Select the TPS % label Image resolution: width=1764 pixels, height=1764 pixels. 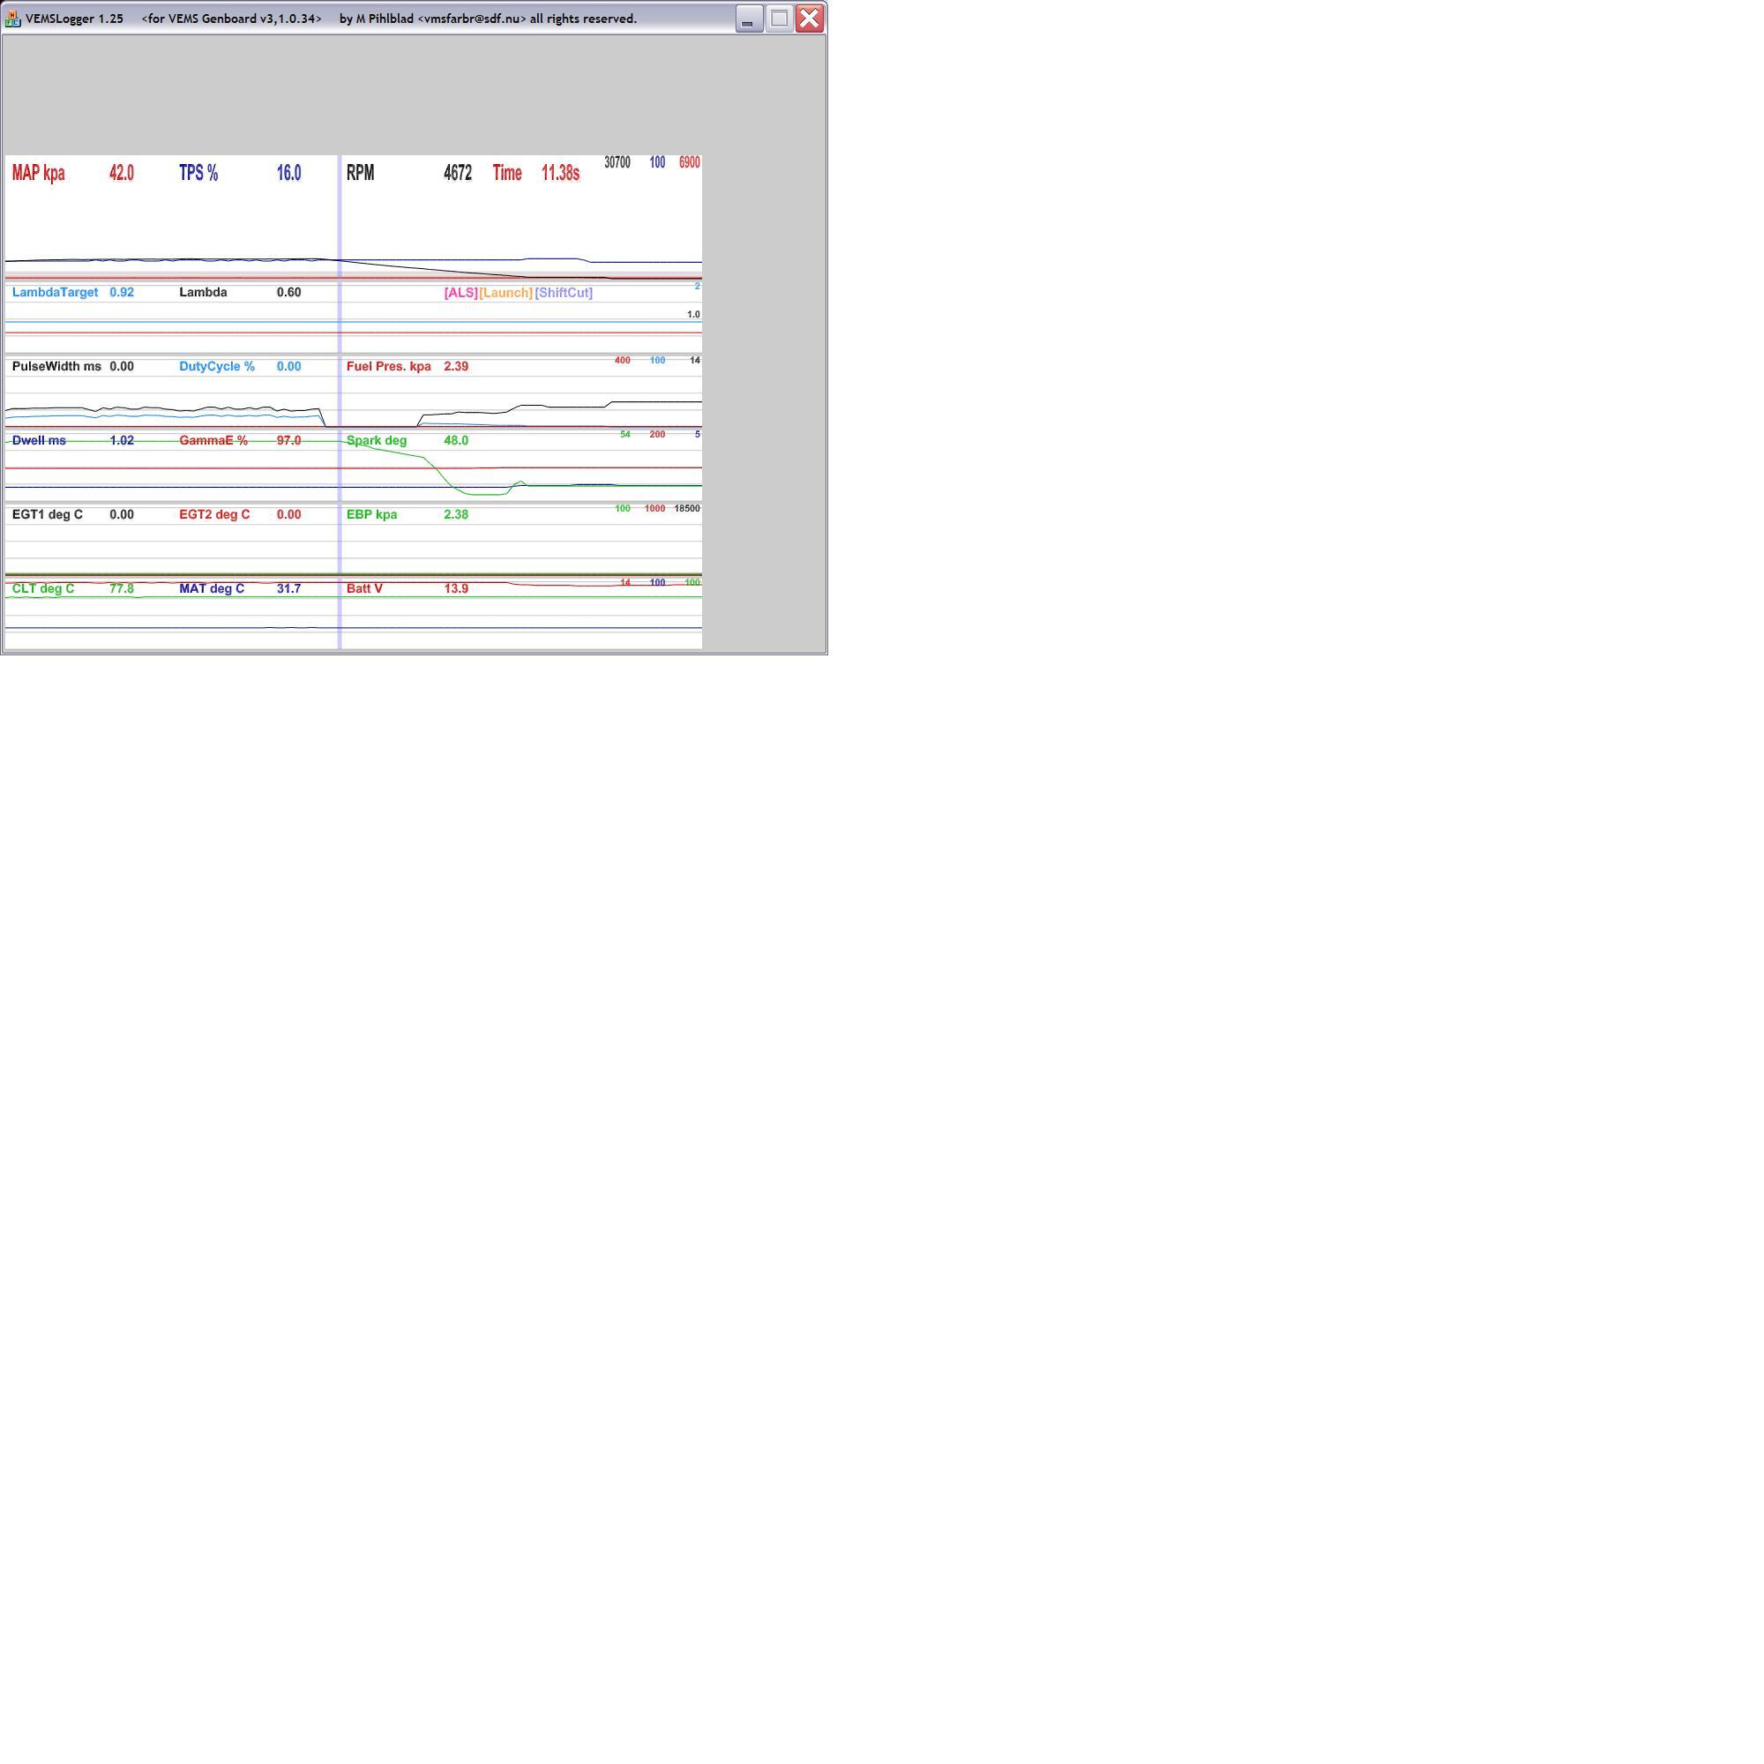(x=198, y=174)
